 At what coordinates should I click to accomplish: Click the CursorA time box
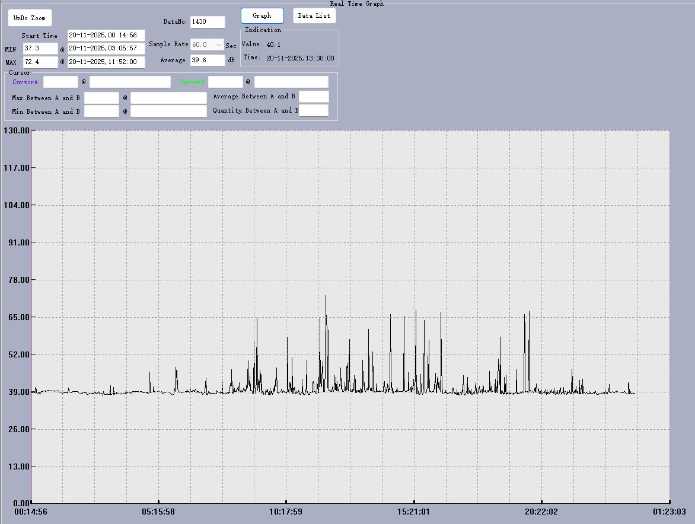[x=130, y=82]
